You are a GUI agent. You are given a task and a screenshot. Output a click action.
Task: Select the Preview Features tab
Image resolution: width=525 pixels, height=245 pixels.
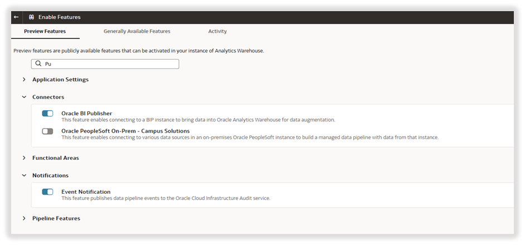[45, 31]
